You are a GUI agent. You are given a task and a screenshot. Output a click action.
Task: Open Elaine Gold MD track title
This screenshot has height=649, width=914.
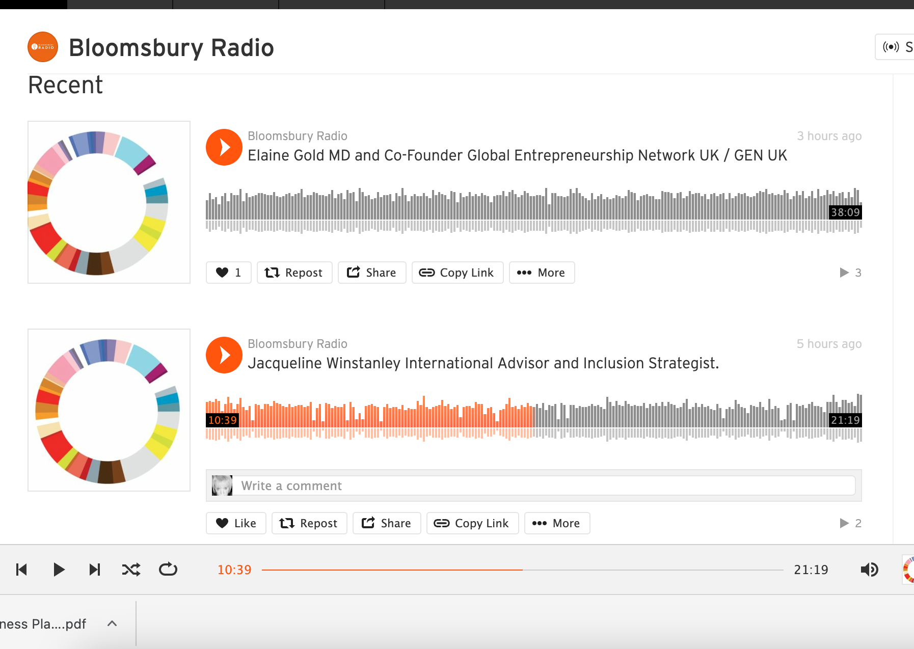click(x=517, y=155)
